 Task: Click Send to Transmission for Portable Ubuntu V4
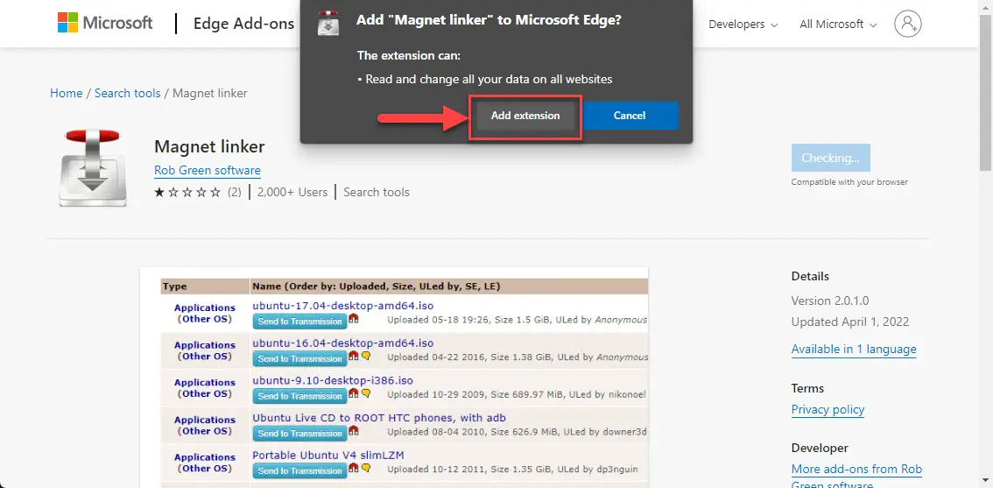[x=299, y=470]
